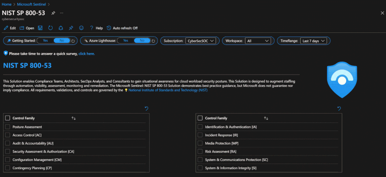Open the TimeRange Last 7 days dropdown

tap(314, 41)
